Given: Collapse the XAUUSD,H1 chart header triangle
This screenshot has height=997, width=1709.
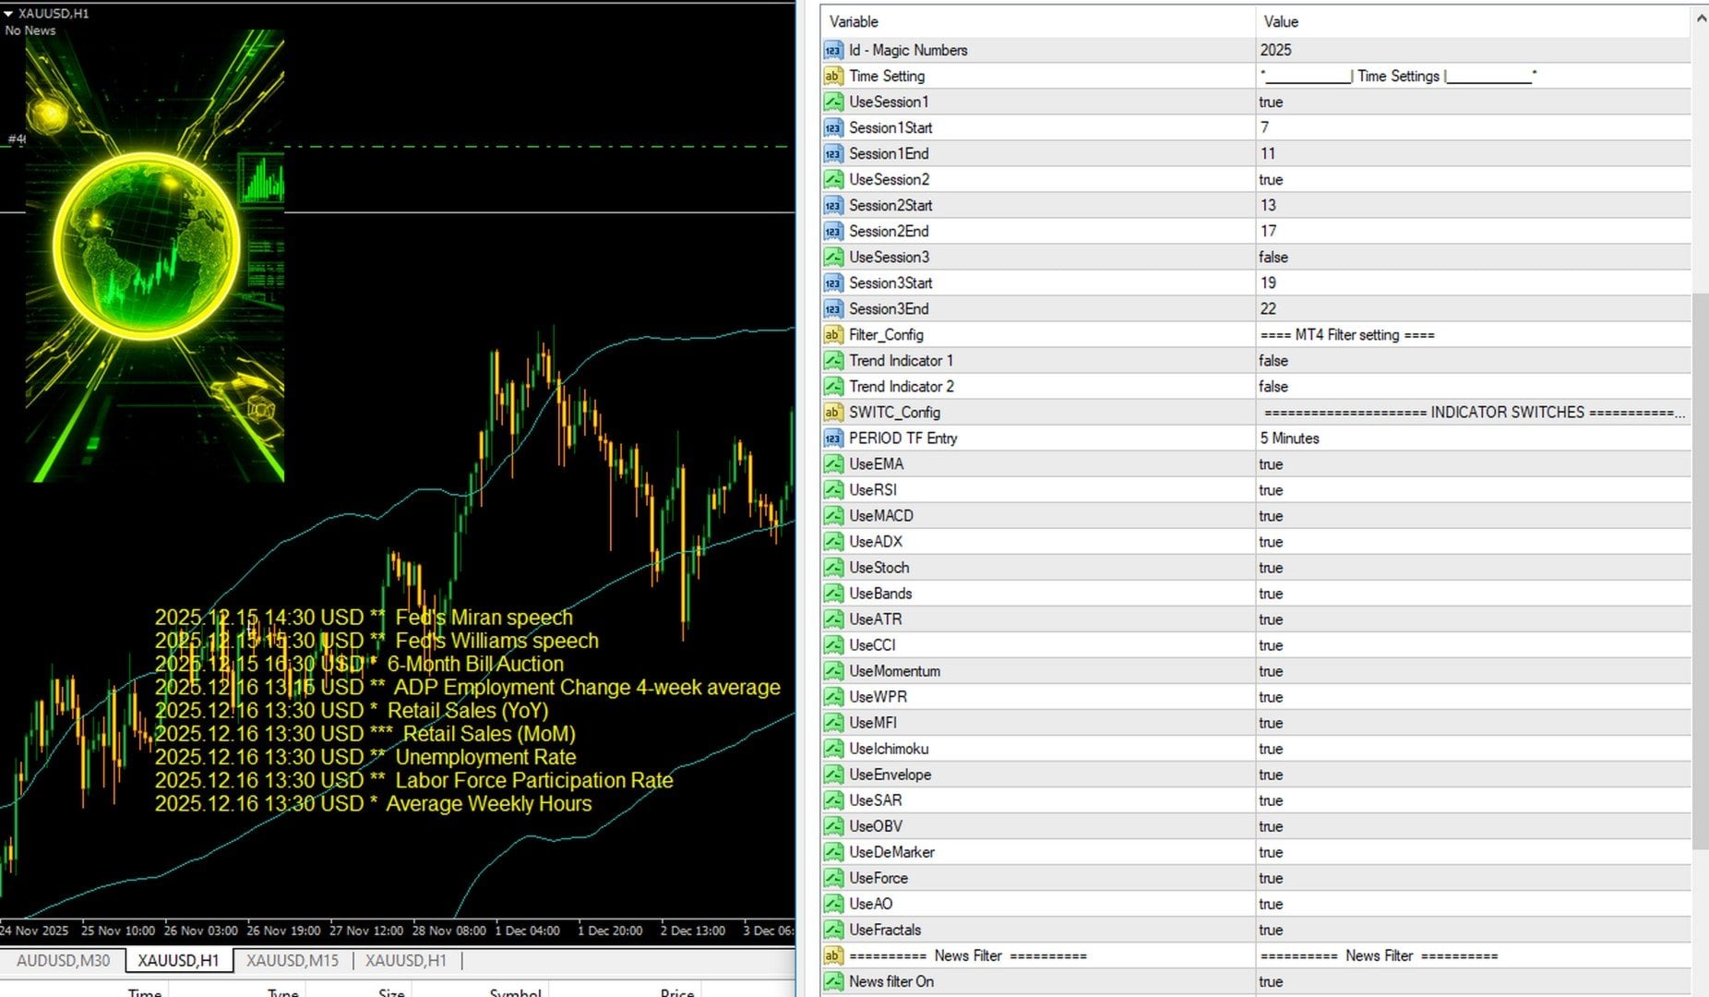Looking at the screenshot, I should [x=9, y=14].
